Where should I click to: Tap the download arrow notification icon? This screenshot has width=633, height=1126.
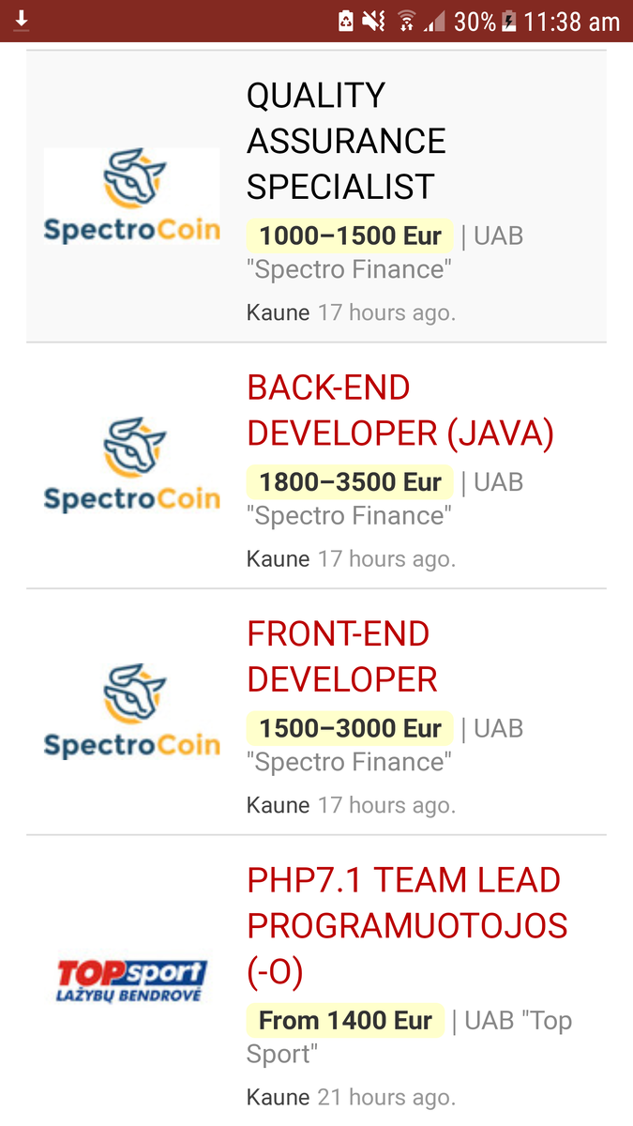click(23, 20)
